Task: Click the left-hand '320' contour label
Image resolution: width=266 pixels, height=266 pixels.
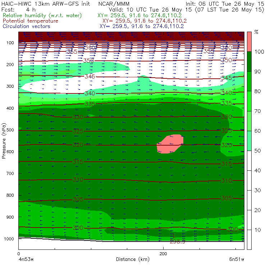Action: point(78,145)
